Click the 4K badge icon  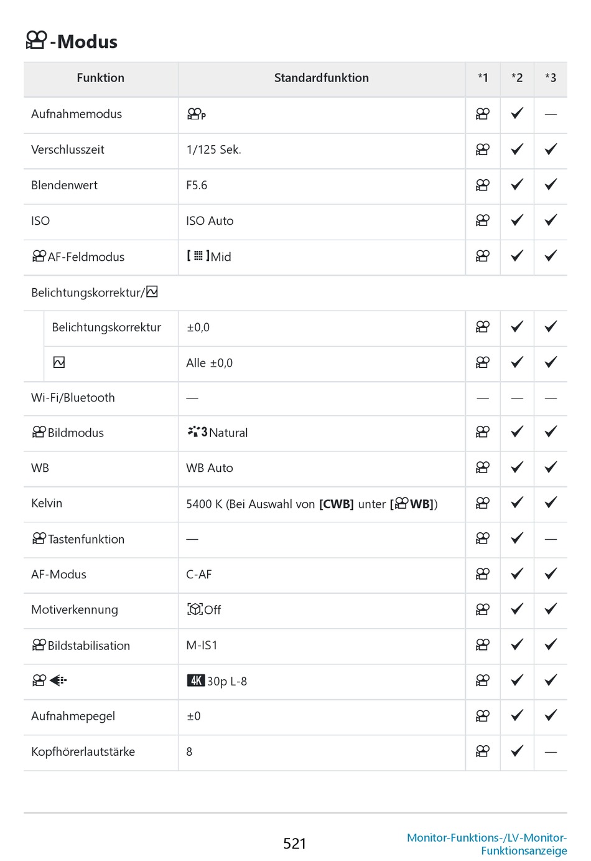point(195,680)
